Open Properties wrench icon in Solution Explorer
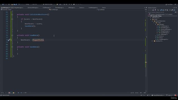The image size is (178, 100). [172, 10]
